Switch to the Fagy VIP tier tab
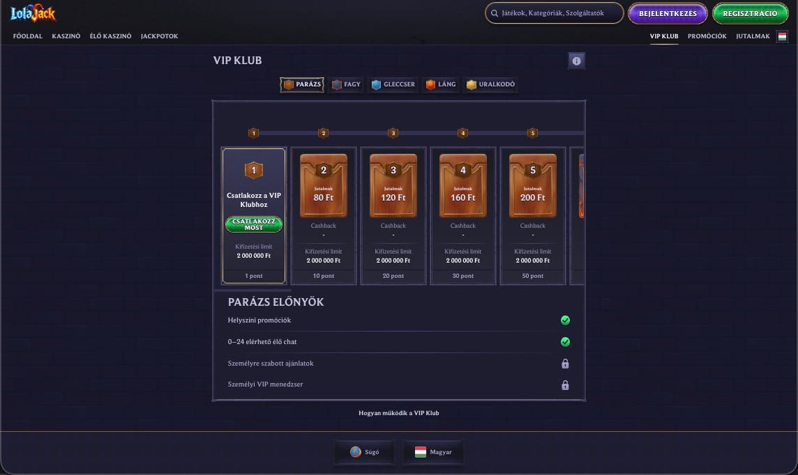The width and height of the screenshot is (798, 475). [346, 84]
